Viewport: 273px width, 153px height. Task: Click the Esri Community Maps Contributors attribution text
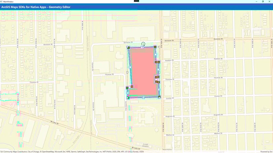click(72, 152)
